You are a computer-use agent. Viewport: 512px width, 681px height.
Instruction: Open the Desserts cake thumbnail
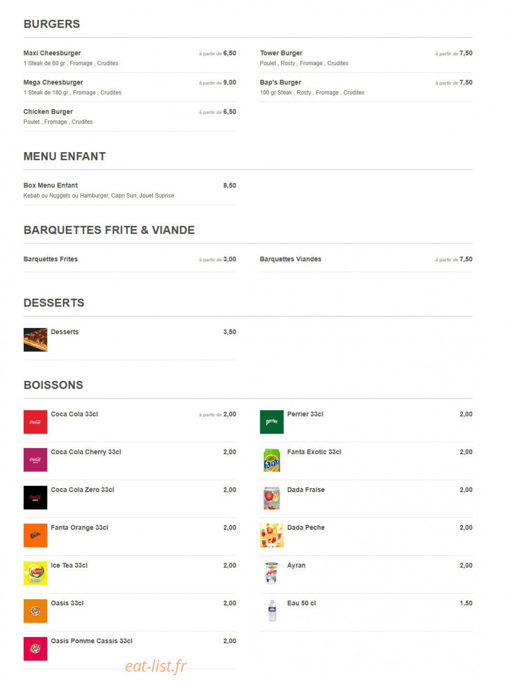(x=35, y=339)
